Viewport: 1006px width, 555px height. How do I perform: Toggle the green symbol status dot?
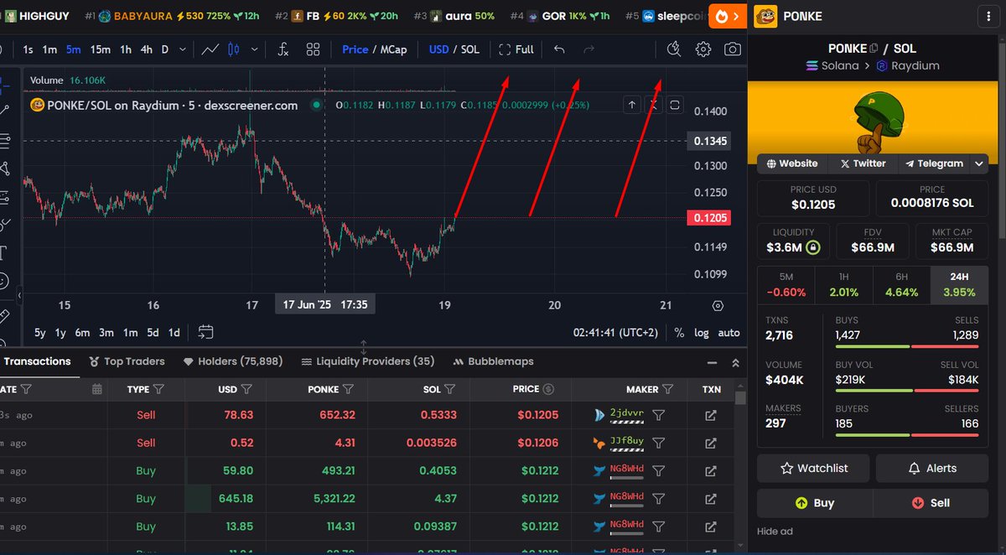(x=316, y=105)
